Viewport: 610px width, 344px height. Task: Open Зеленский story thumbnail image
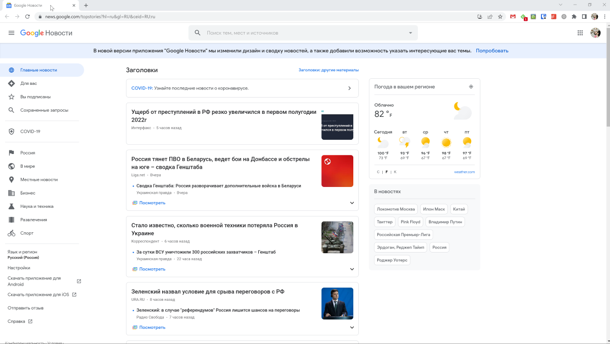[x=337, y=303]
